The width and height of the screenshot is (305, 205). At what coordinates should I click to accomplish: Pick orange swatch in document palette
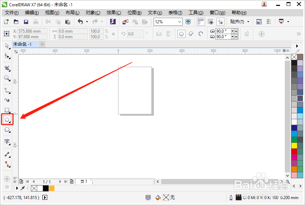coord(52,188)
